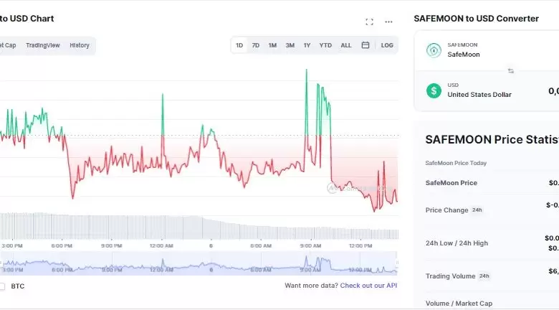Click the 'Check out our API' link
The height and width of the screenshot is (310, 559).
368,286
